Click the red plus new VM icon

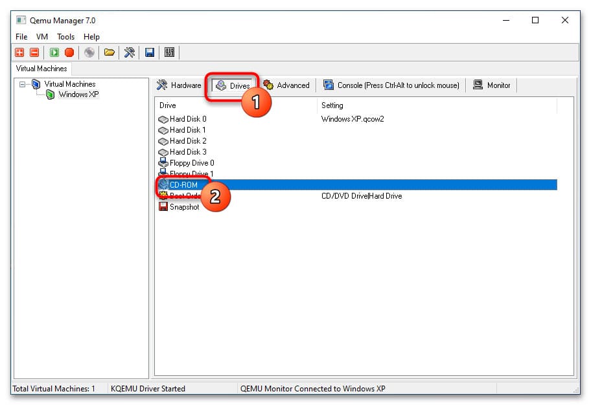(x=20, y=52)
